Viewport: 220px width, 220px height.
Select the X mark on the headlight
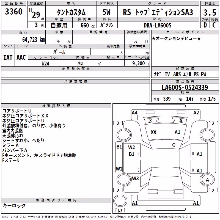(150, 121)
